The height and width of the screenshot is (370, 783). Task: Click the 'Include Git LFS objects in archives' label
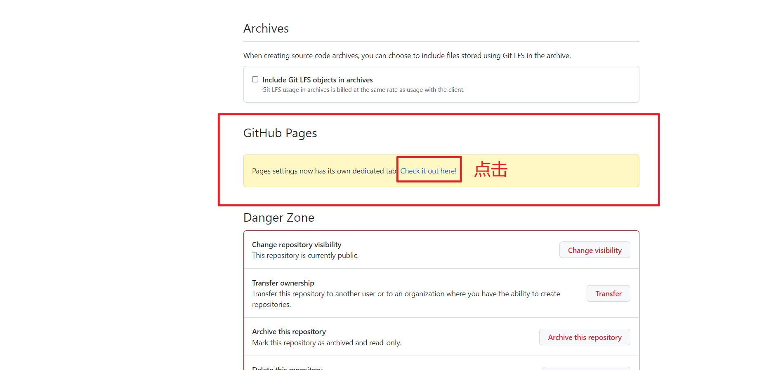318,80
